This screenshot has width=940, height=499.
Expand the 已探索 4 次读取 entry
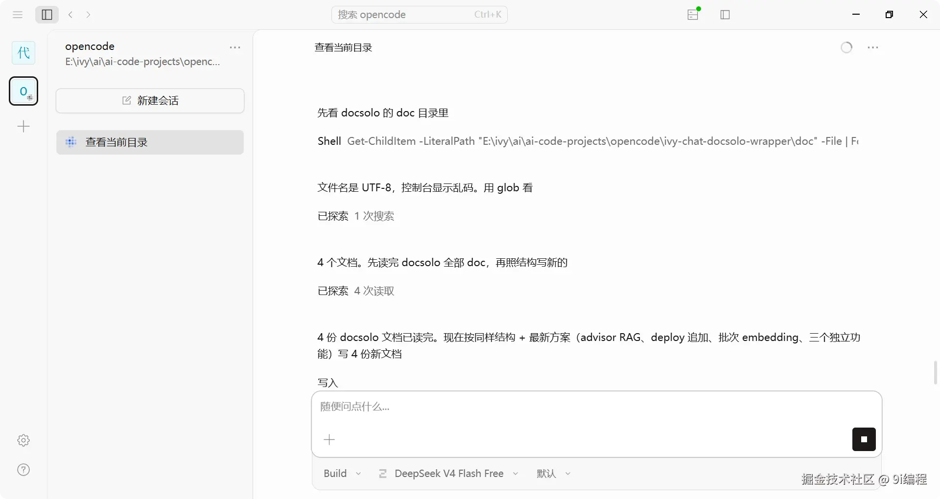click(356, 291)
